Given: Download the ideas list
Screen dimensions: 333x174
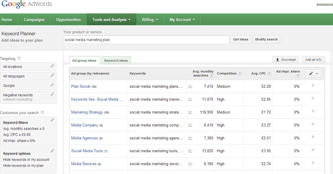Looking at the screenshot, I should [x=286, y=60].
